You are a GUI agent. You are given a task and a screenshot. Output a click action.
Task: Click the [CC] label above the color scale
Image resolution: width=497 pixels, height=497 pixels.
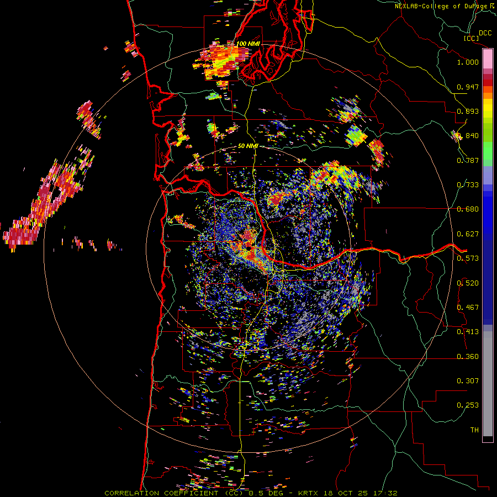472,38
